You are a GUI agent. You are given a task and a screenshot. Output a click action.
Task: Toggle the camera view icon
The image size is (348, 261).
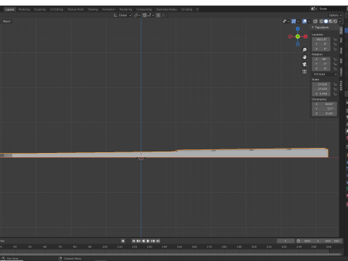(304, 65)
